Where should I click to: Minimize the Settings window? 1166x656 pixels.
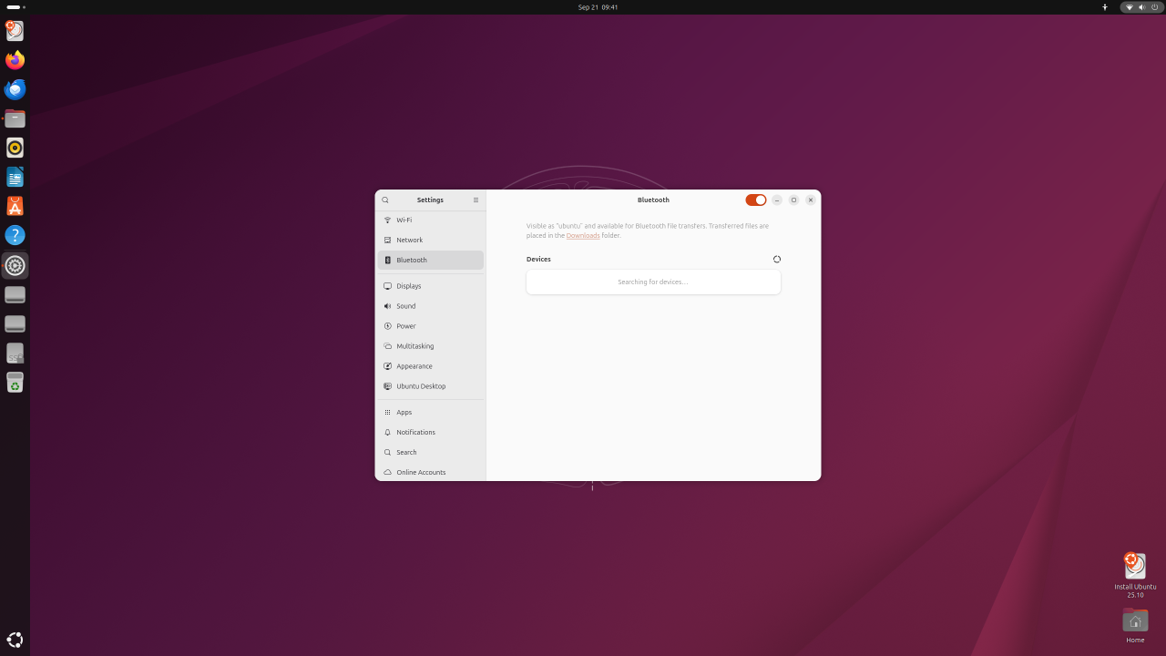coord(777,200)
